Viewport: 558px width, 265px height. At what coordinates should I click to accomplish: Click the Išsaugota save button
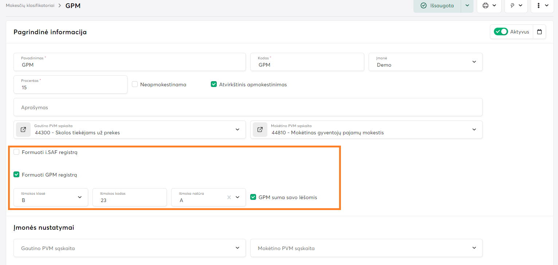tap(437, 5)
